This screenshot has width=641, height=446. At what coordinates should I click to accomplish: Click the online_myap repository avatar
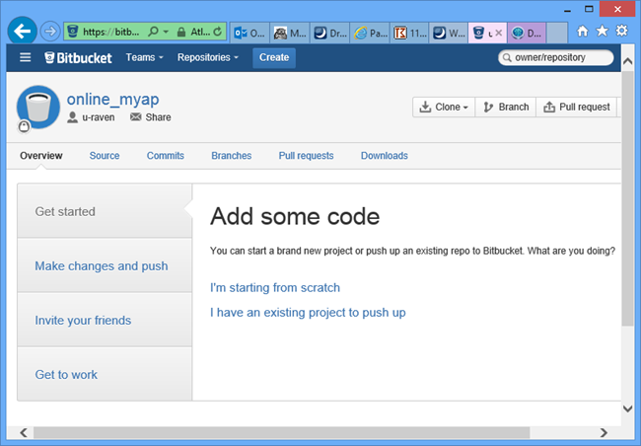tap(38, 109)
